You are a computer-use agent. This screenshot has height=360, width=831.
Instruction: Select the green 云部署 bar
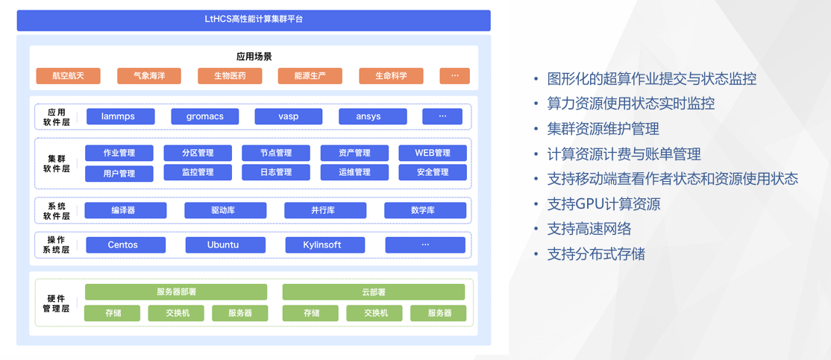374,291
